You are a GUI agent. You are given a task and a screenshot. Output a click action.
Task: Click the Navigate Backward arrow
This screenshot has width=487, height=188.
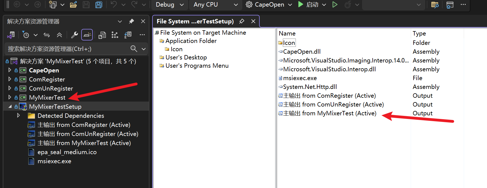pos(17,4)
